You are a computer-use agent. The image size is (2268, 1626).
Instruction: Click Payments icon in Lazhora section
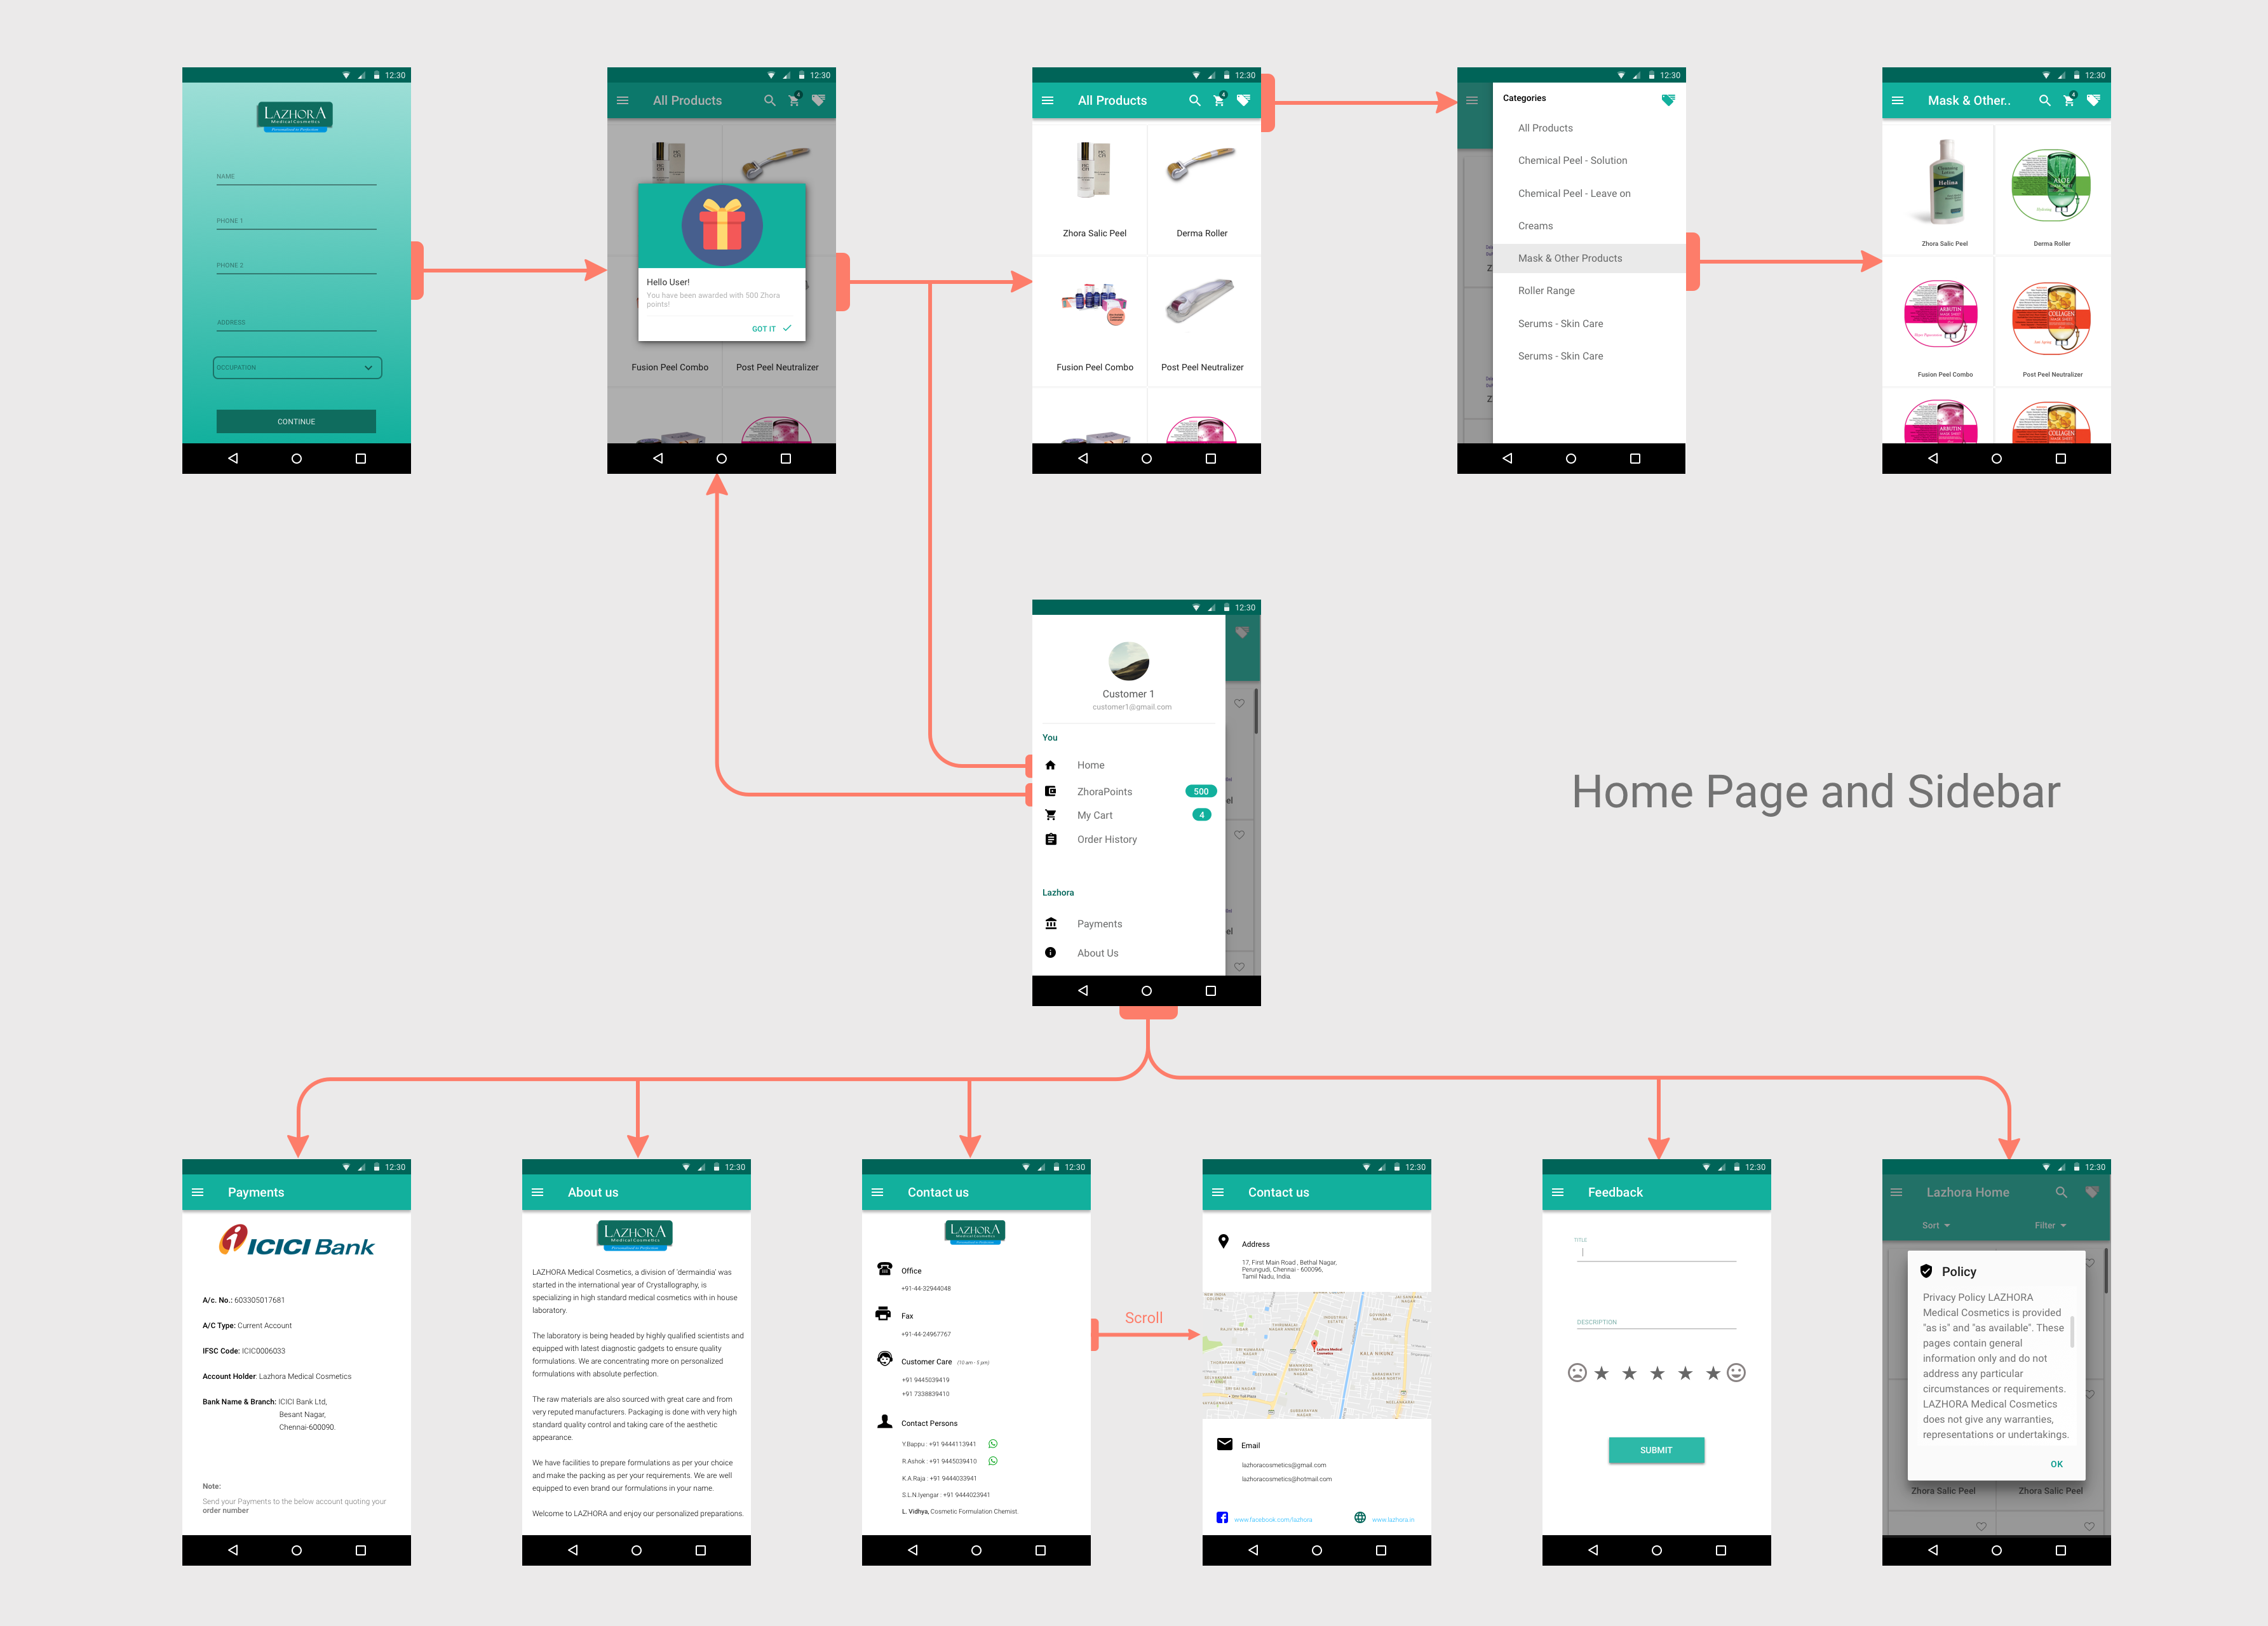tap(1050, 922)
